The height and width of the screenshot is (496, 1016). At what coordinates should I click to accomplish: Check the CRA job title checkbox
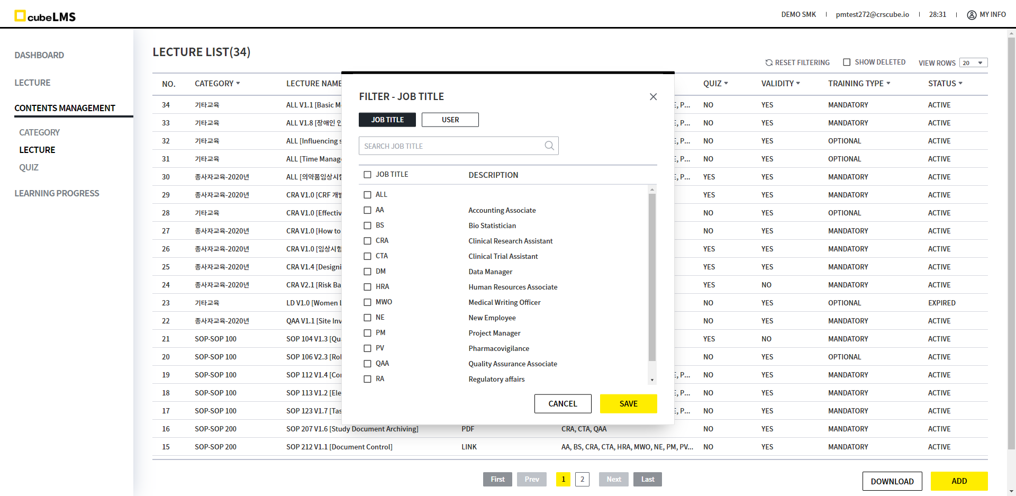[367, 241]
